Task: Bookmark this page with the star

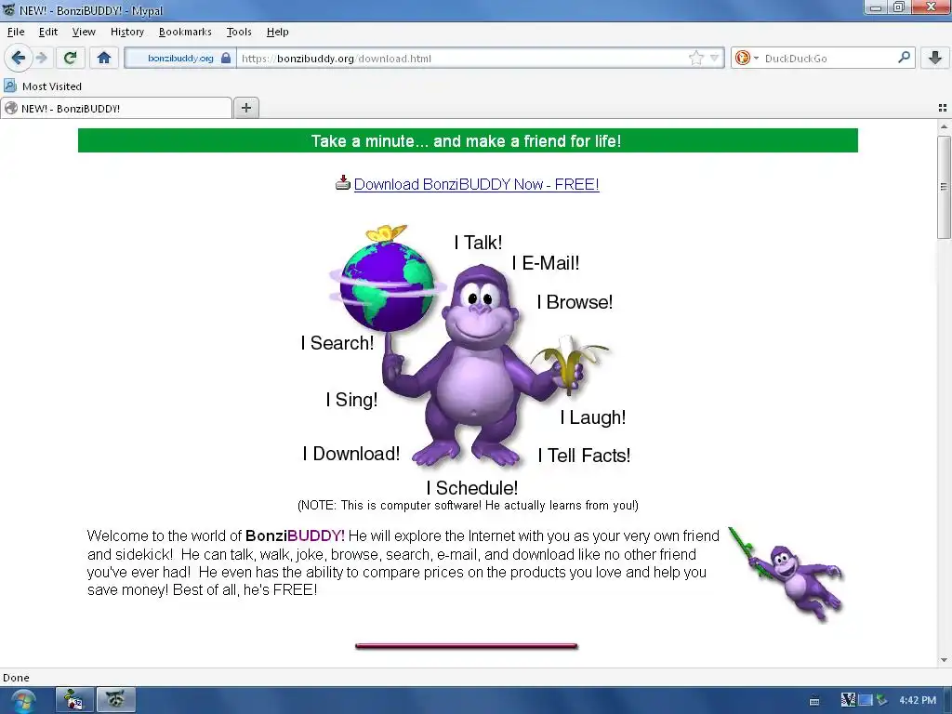Action: point(695,59)
